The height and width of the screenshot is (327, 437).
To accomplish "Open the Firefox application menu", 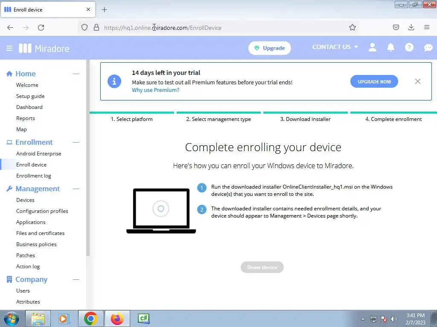I will coord(427,27).
